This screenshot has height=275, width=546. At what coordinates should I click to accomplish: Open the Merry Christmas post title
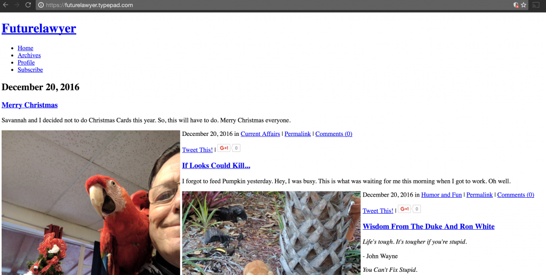tap(30, 105)
